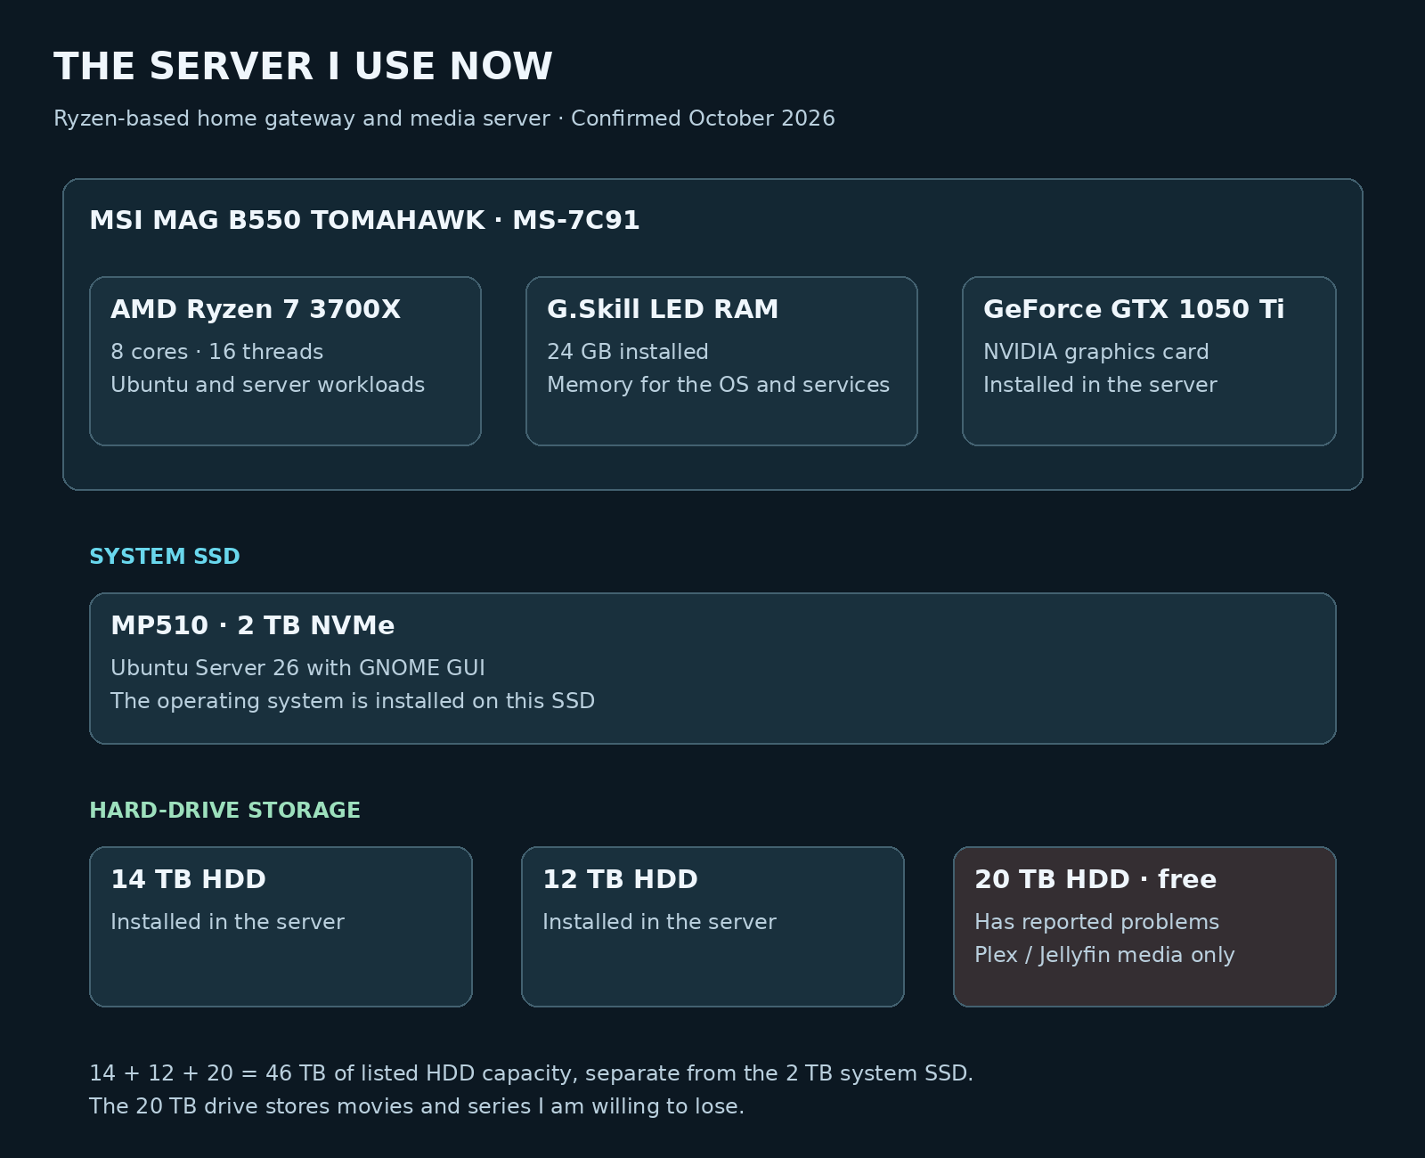1425x1158 pixels.
Task: Click Memory for the OS and services
Action: pyautogui.click(x=719, y=385)
